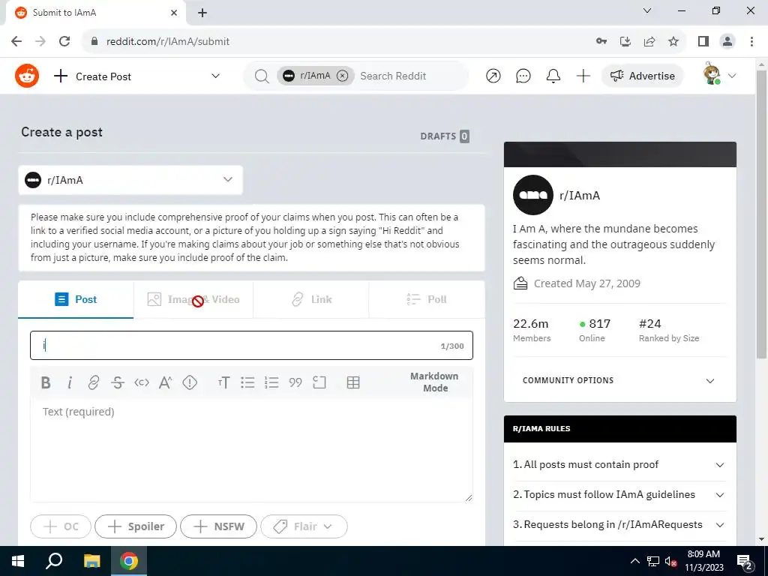Open the Windows Start menu
This screenshot has height=576, width=768.
pyautogui.click(x=18, y=561)
